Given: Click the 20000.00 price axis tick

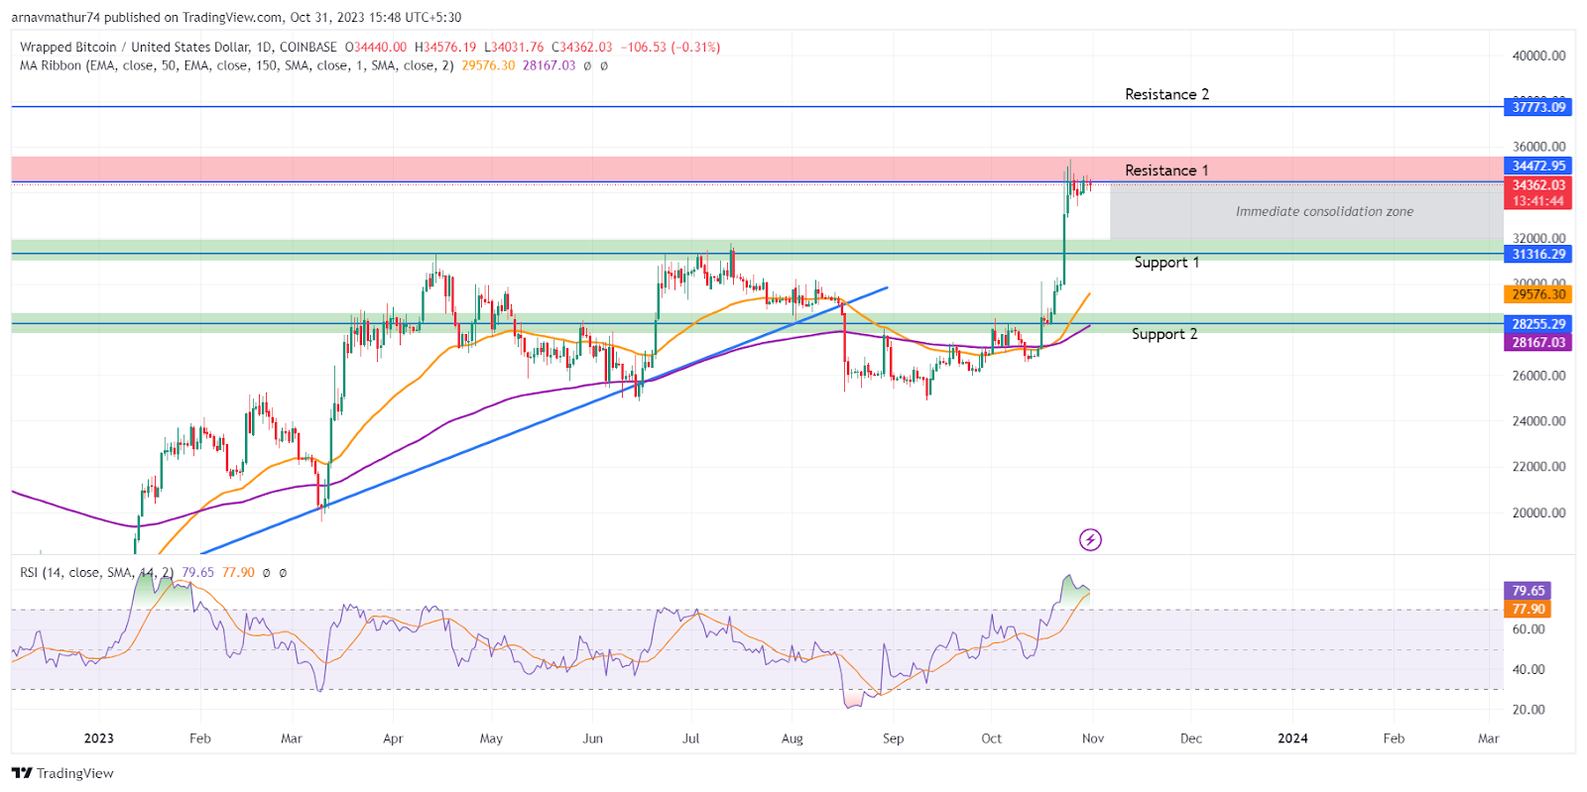Looking at the screenshot, I should (1538, 512).
